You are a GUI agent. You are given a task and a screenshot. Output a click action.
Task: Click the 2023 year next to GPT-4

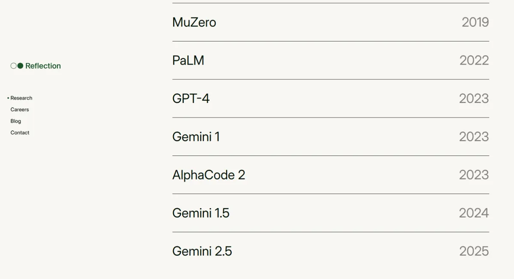[x=474, y=99]
